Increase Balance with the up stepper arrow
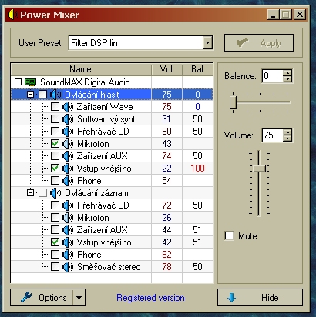Image resolution: width=316 pixels, height=317 pixels. point(287,72)
